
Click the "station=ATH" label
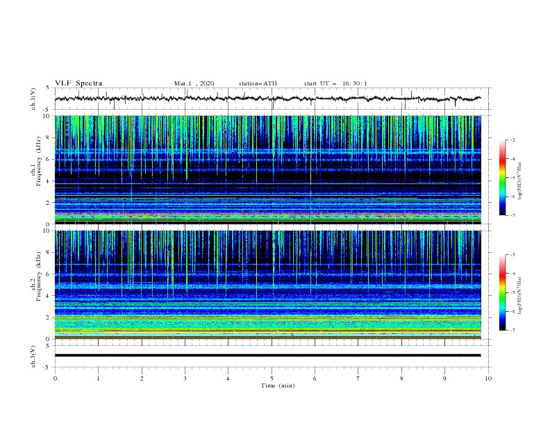pyautogui.click(x=258, y=83)
